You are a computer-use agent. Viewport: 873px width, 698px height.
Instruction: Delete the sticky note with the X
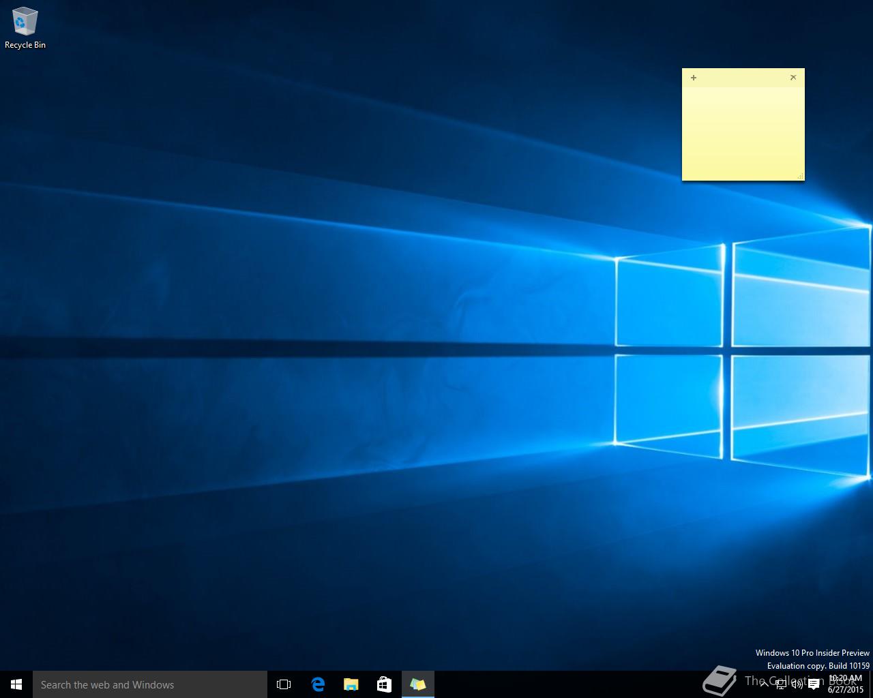[793, 78]
